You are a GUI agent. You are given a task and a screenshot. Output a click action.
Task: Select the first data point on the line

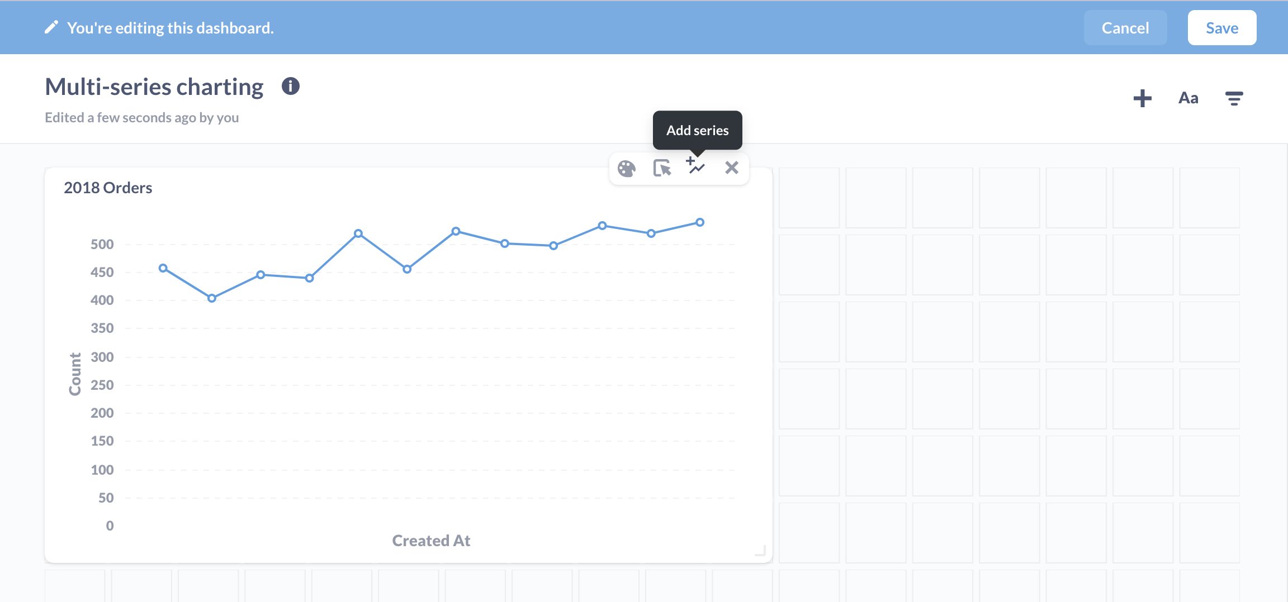(x=163, y=268)
